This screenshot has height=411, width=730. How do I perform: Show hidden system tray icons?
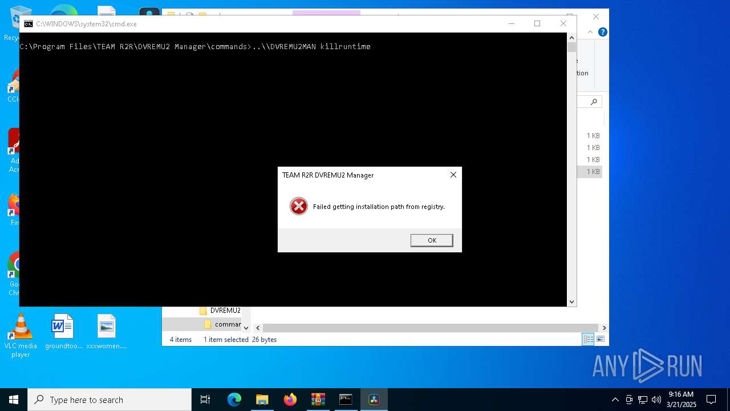615,400
